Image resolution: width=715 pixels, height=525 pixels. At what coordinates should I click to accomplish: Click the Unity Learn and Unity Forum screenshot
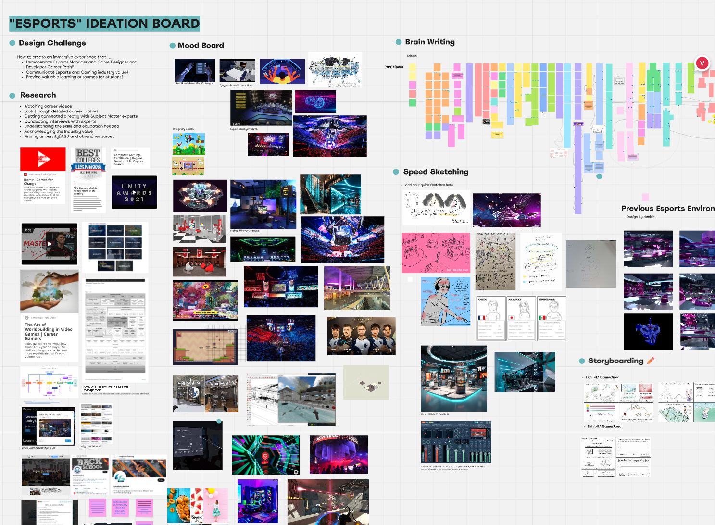coord(49,426)
